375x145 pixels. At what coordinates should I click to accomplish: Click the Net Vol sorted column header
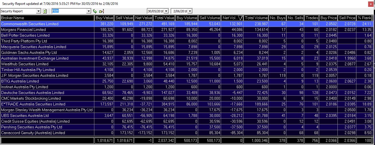[x=233, y=18]
